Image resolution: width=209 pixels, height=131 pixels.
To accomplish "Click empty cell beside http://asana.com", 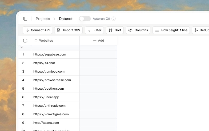I will point(98,123).
